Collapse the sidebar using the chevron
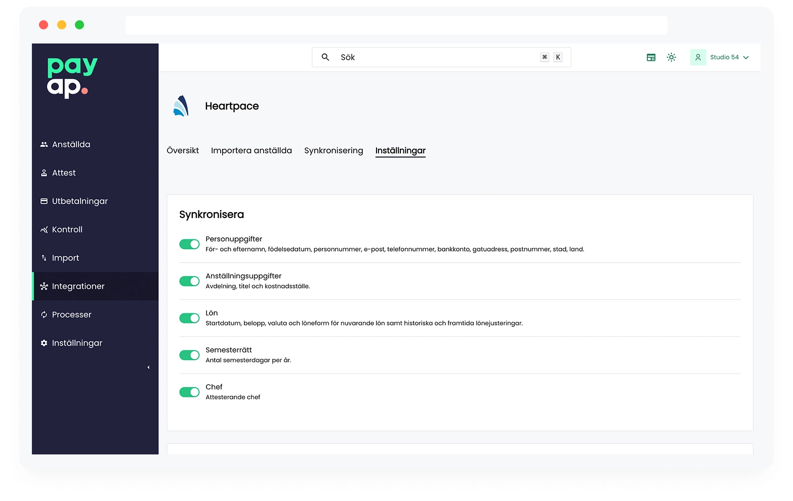The height and width of the screenshot is (501, 793). [x=148, y=367]
